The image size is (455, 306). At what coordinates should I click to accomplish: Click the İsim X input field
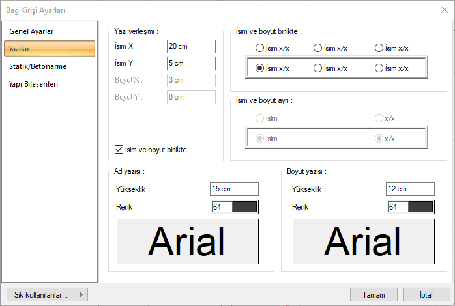190,47
